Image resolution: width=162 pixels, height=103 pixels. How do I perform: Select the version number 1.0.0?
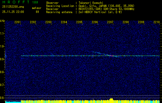[x=35, y=2]
